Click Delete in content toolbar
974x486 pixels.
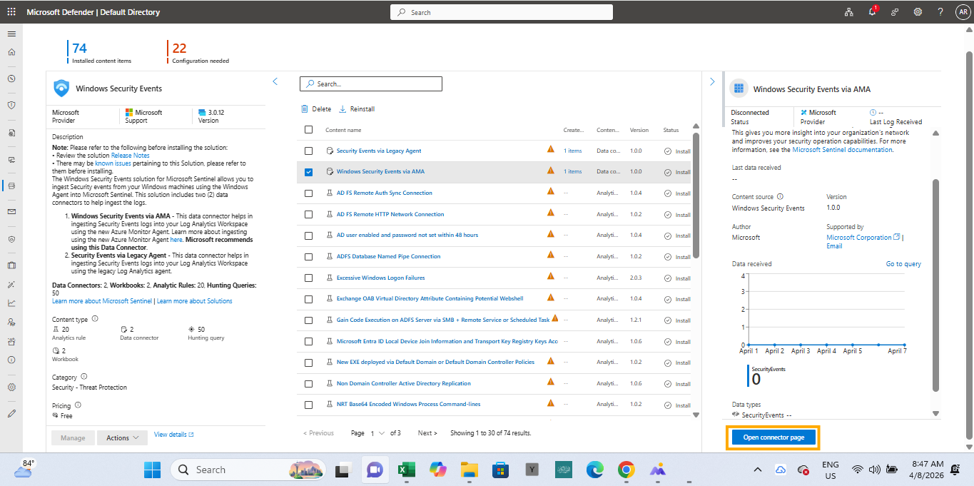(316, 109)
